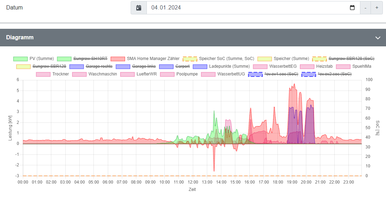Collapse the Diagramm panel with chevron
This screenshot has height=199, width=386.
click(378, 38)
